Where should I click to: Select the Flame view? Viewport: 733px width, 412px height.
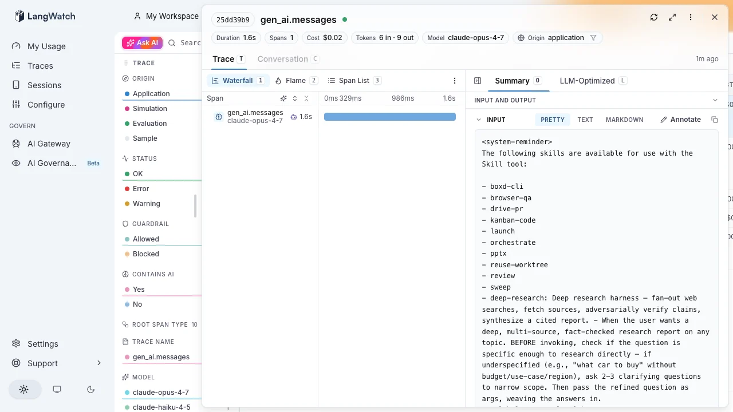coord(296,81)
